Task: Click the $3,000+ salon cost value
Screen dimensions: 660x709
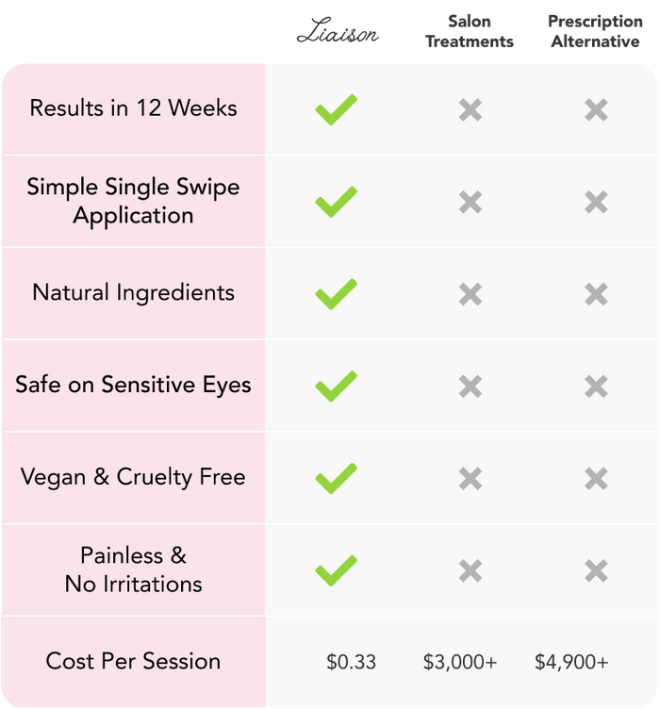Action: coord(462,662)
